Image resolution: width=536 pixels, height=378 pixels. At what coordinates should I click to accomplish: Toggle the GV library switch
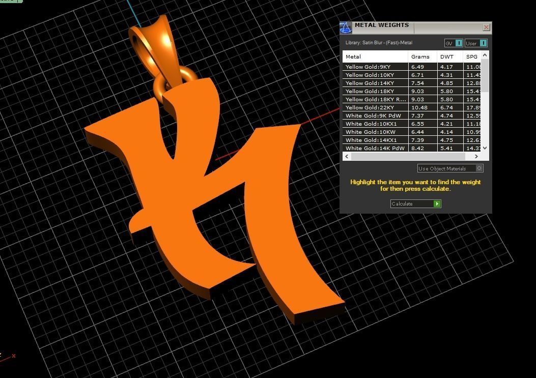pos(454,43)
